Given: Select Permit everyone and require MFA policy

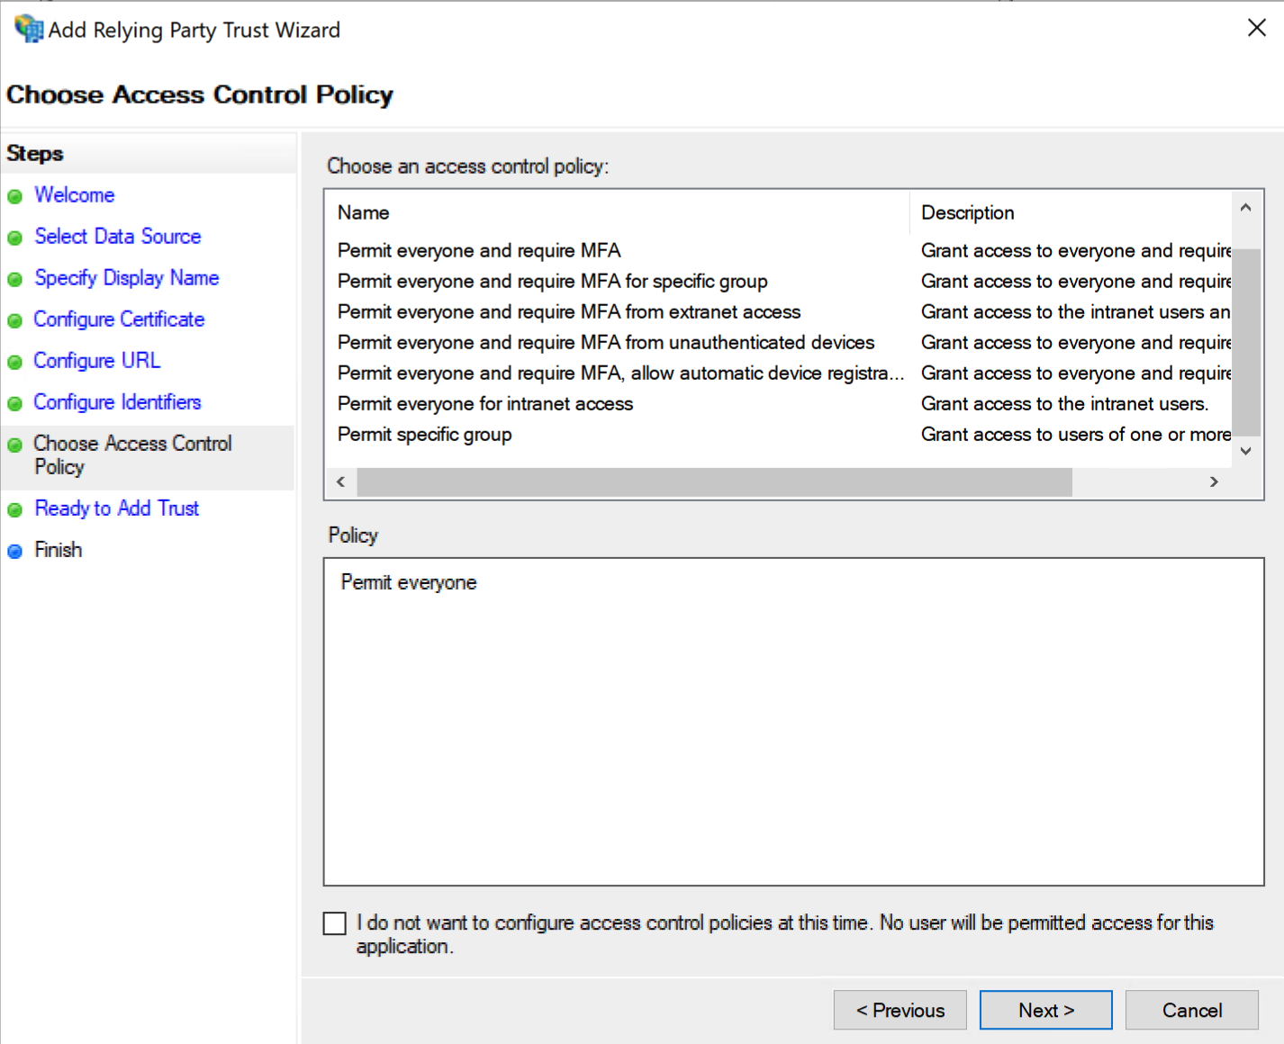Looking at the screenshot, I should point(479,251).
